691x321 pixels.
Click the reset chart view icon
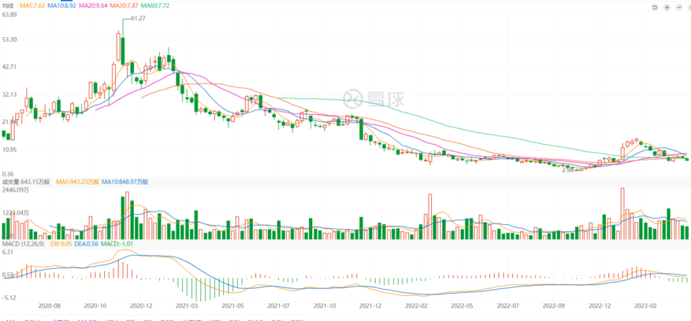655,7
